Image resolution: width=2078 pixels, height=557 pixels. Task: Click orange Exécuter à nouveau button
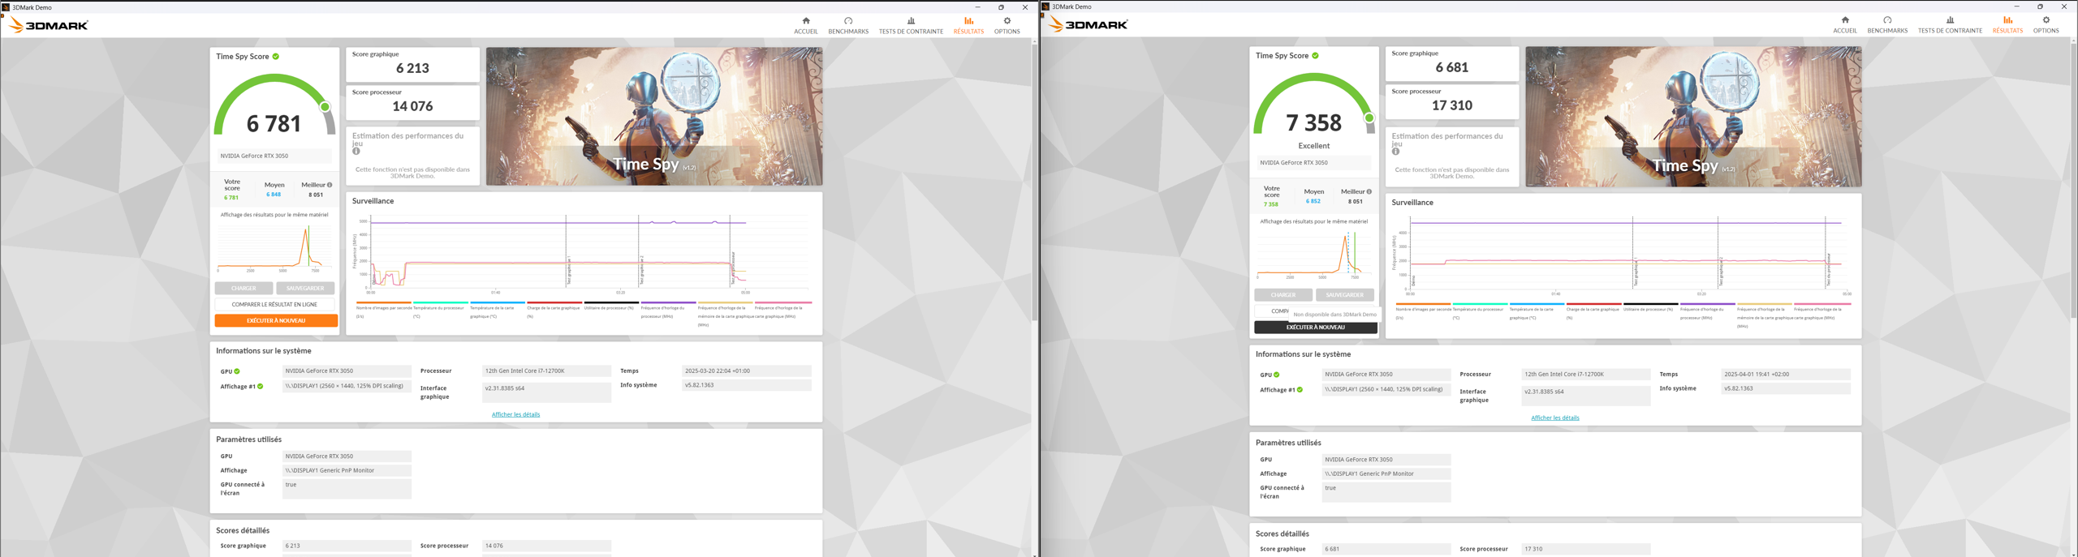pos(276,320)
